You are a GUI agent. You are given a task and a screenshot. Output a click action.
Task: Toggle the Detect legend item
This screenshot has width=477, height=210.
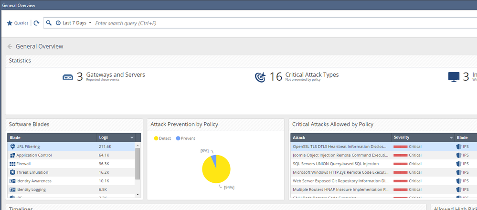click(x=162, y=138)
